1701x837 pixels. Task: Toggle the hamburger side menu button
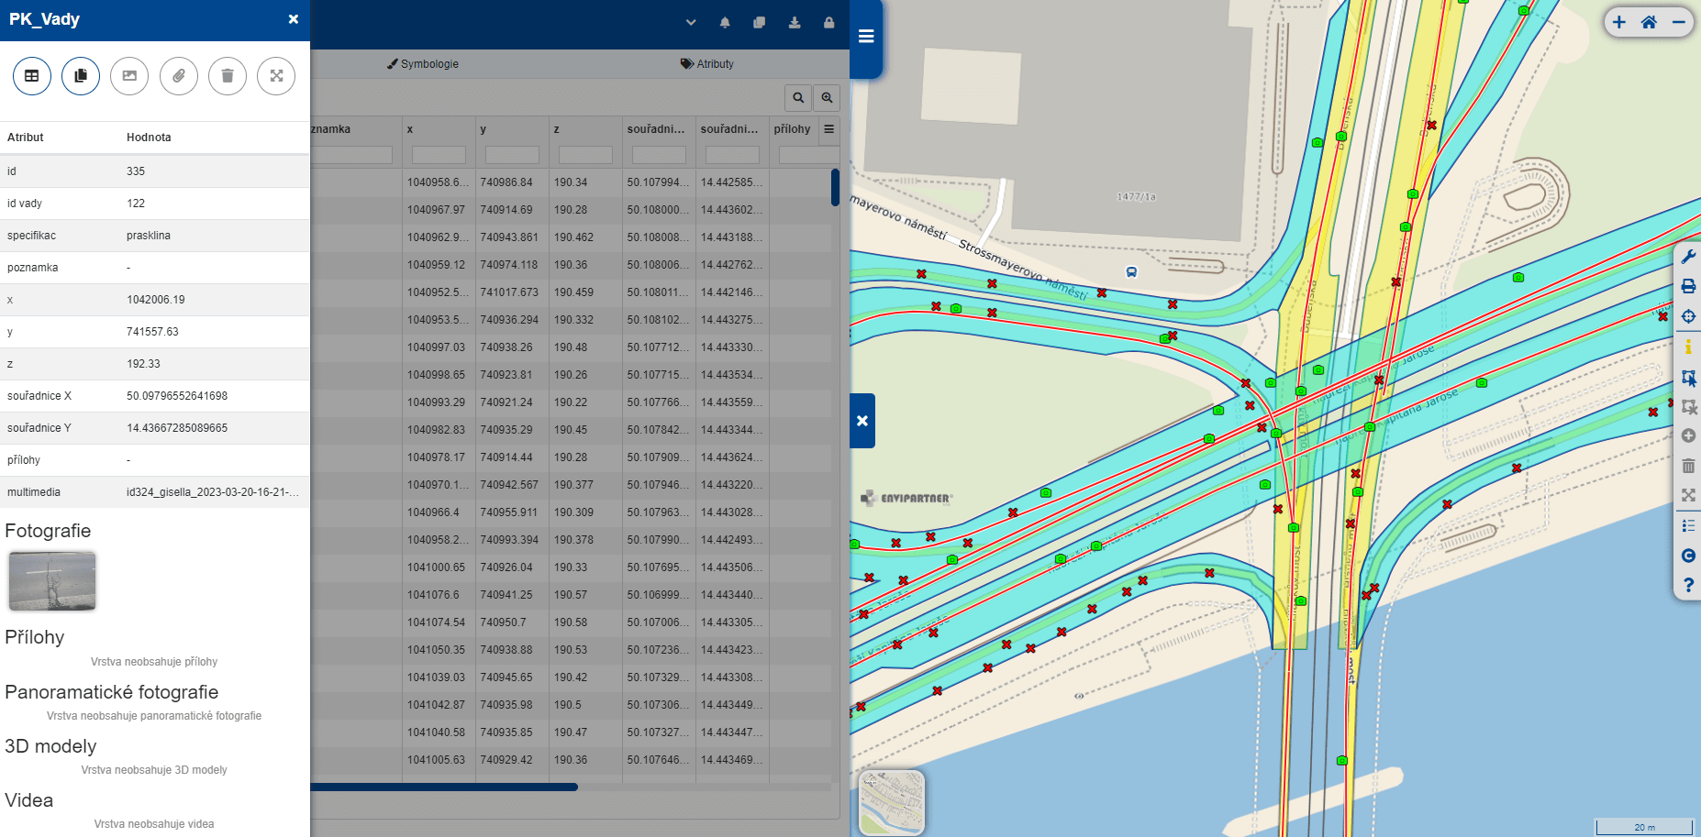pos(866,37)
